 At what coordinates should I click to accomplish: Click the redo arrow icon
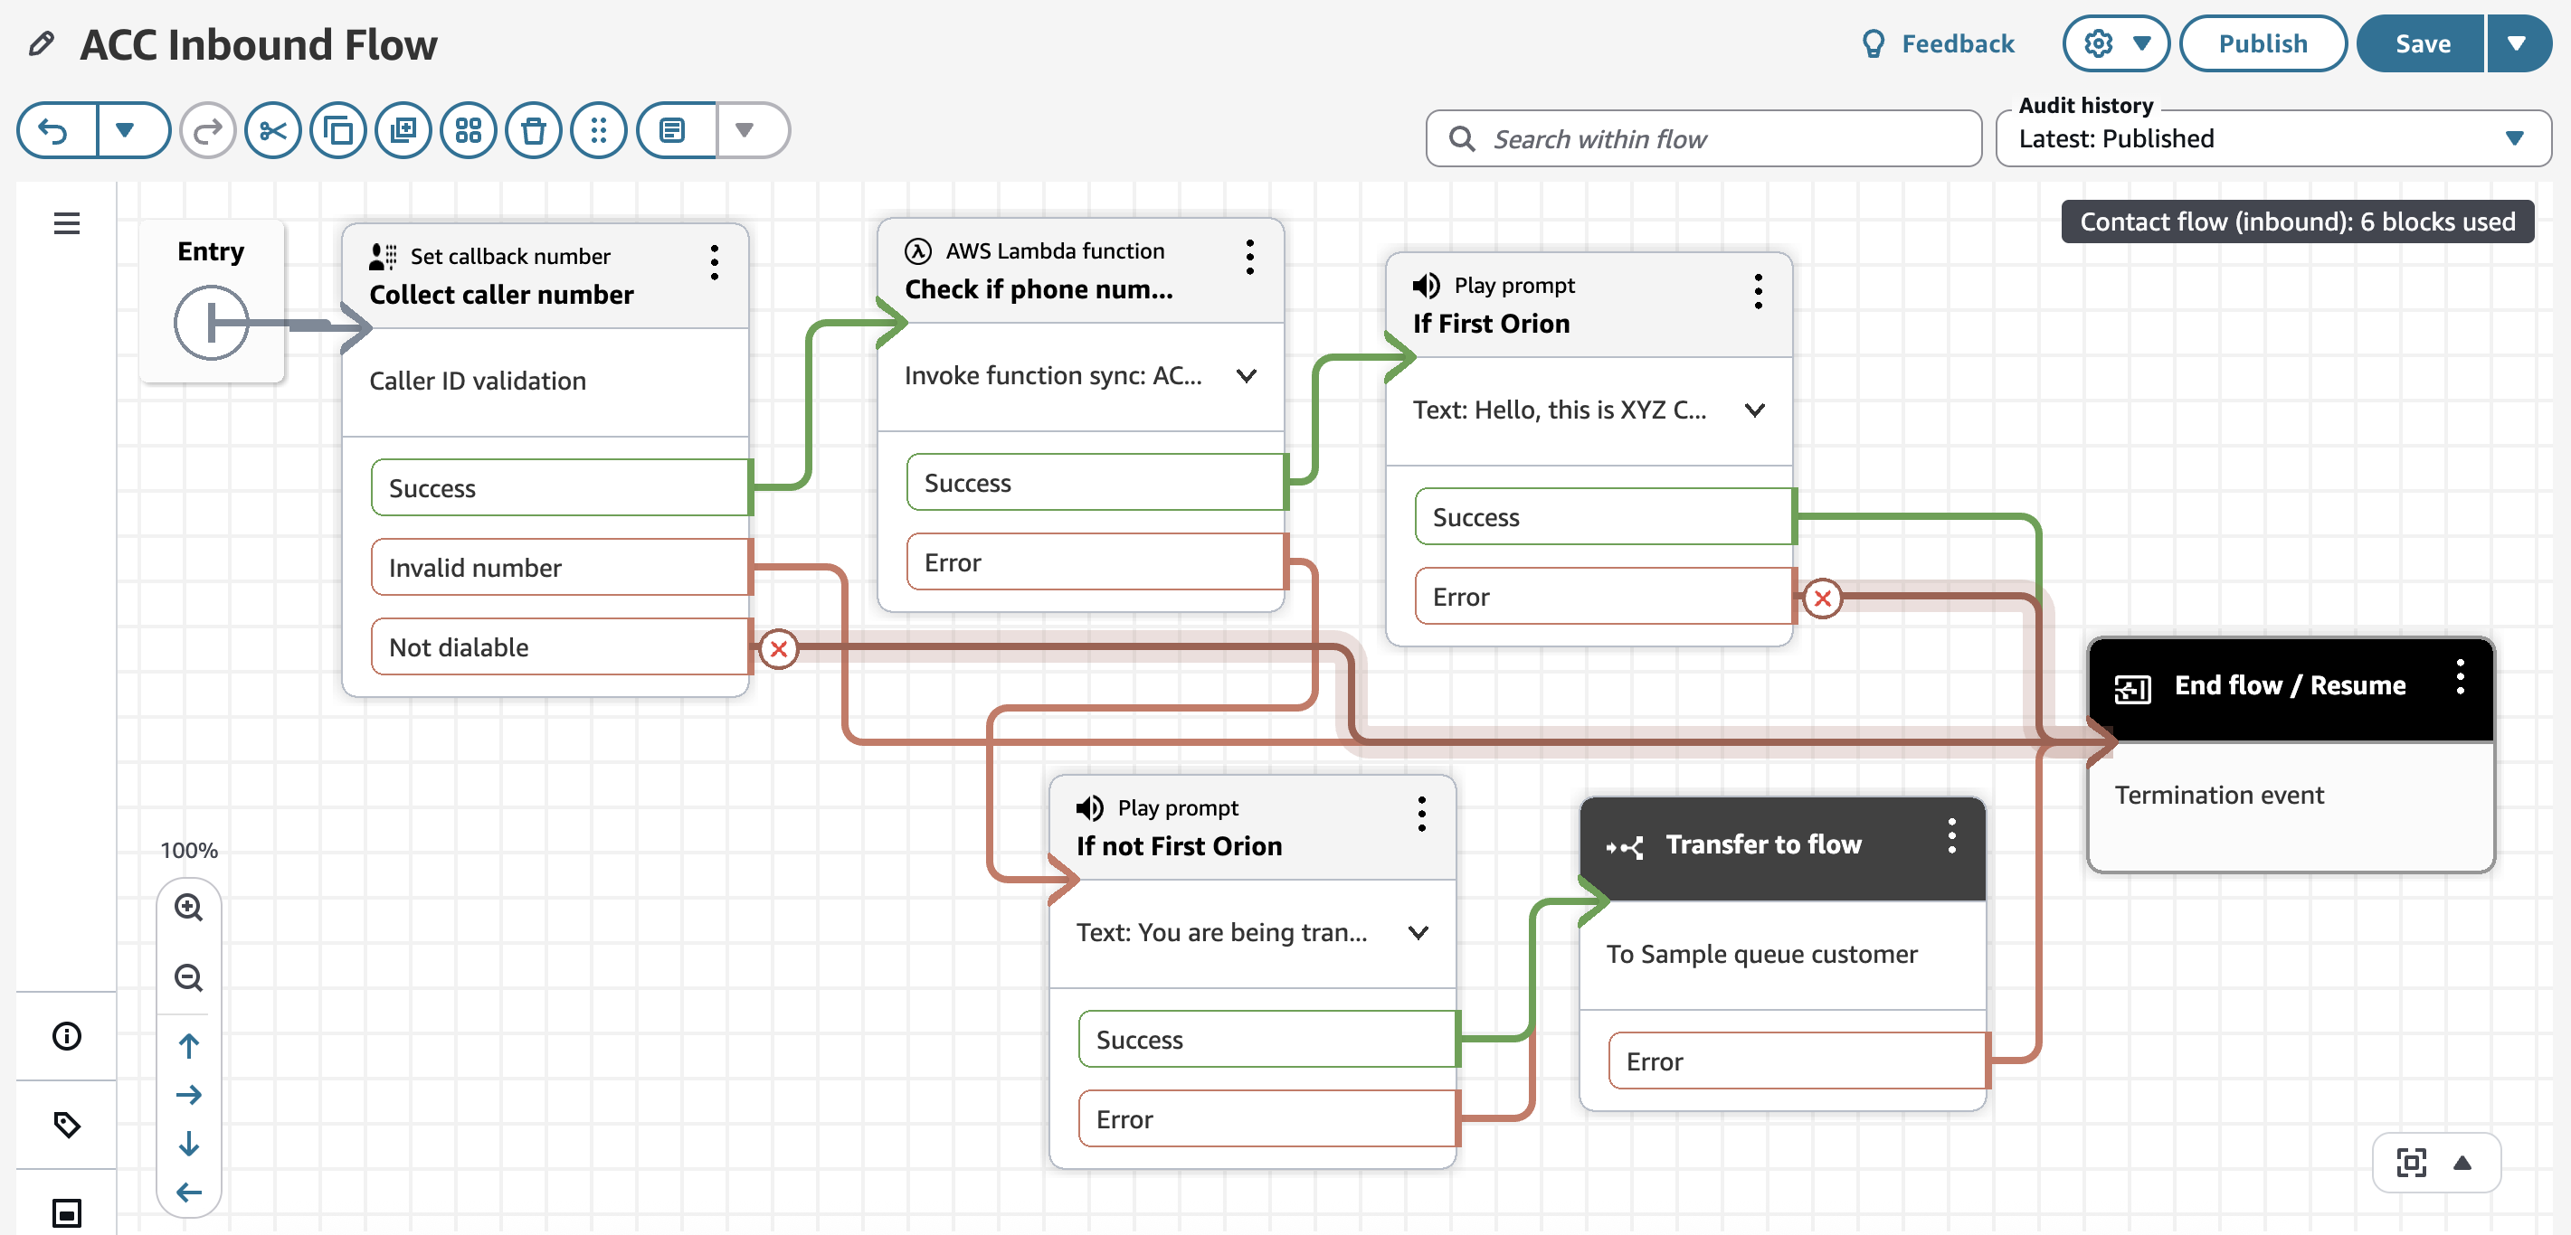207,131
